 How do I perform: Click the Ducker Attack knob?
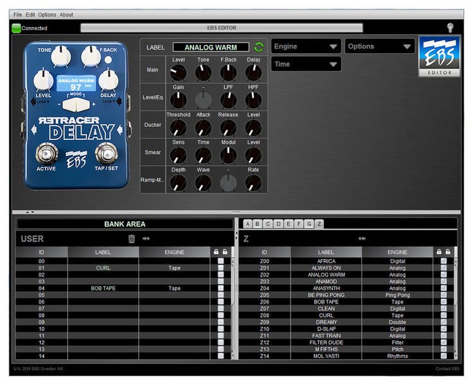pyautogui.click(x=203, y=128)
